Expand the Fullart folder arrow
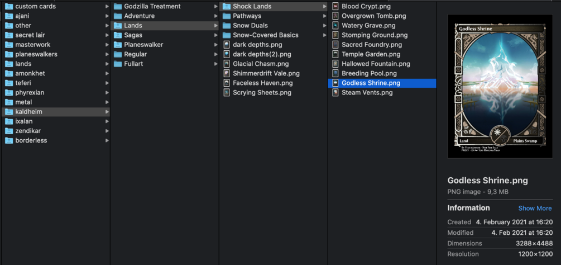561x265 pixels. [215, 64]
